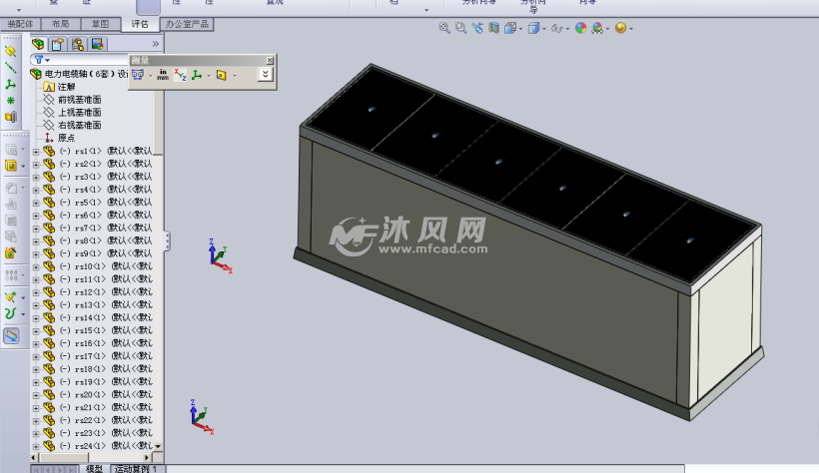Viewport: 819px width, 473px height.
Task: Click the Hide/Show Items glasses icon
Action: 556,29
